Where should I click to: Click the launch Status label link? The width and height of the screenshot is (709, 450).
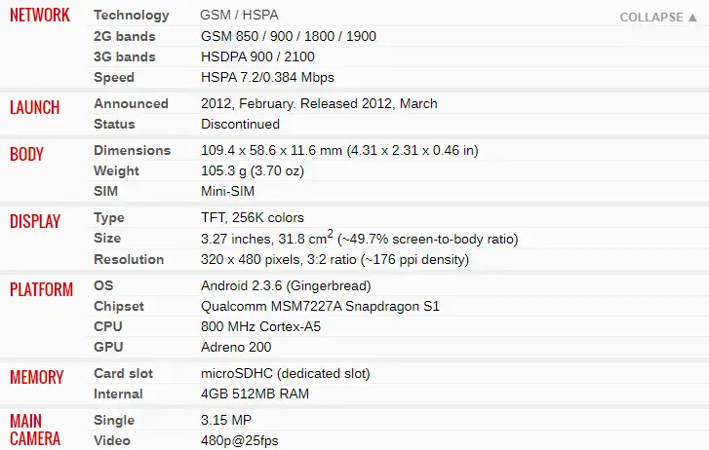[x=114, y=124]
